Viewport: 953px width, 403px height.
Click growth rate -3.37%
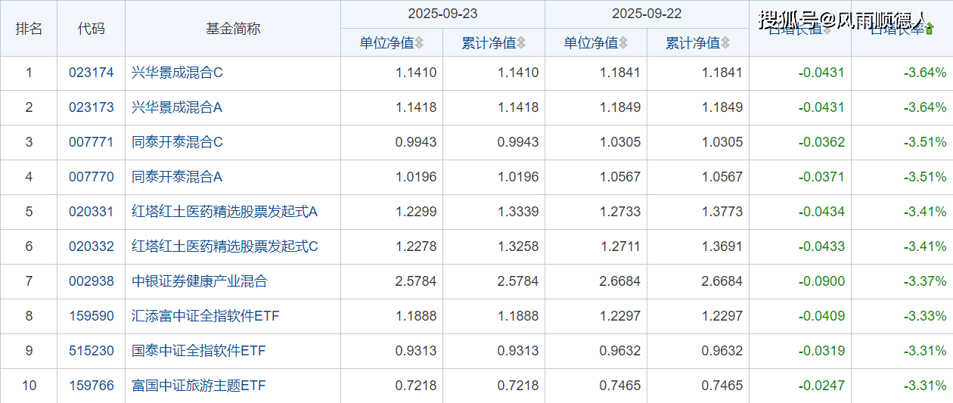[x=925, y=281]
